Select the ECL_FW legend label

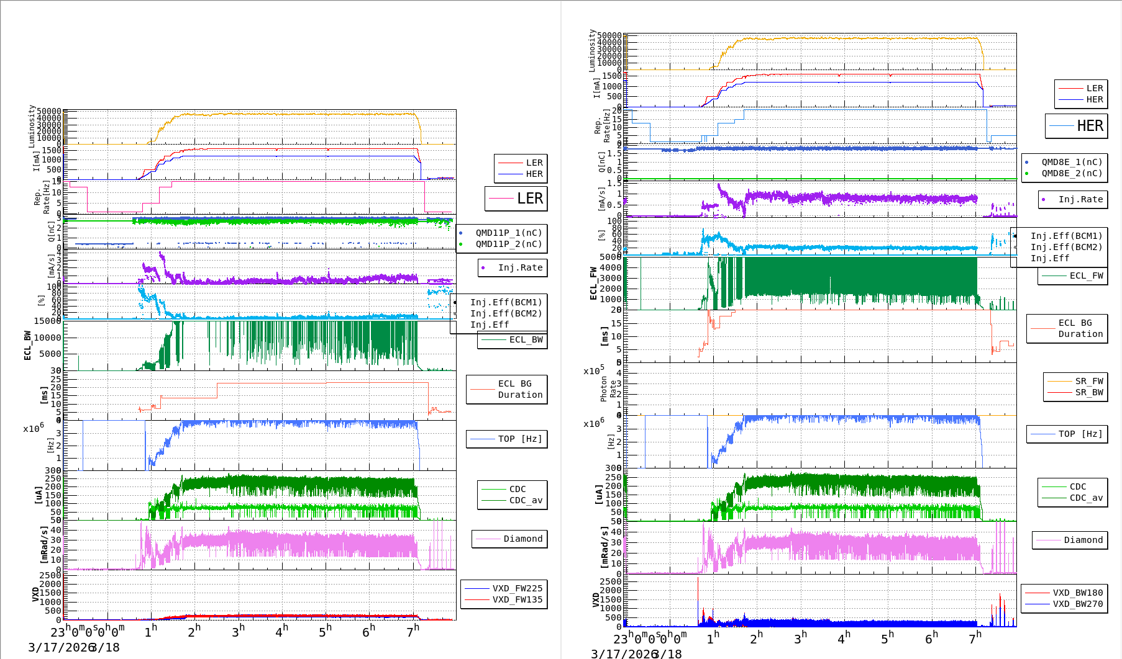point(1086,276)
